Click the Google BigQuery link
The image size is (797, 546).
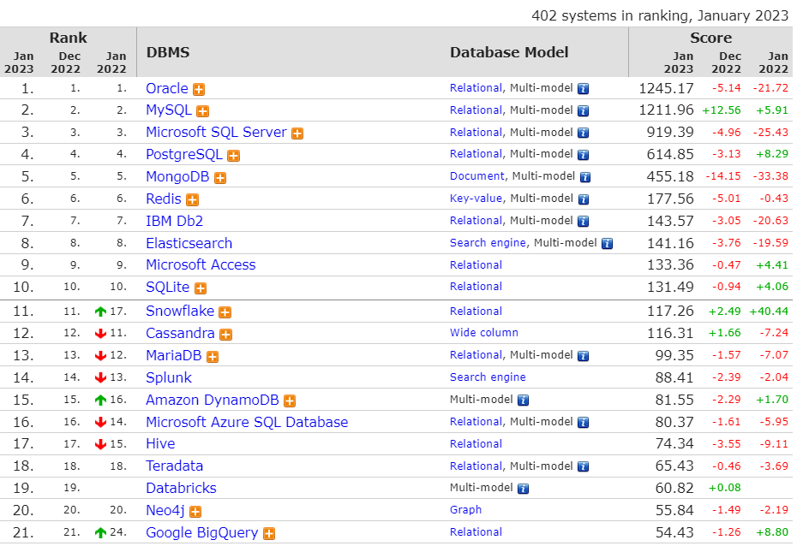click(x=201, y=533)
